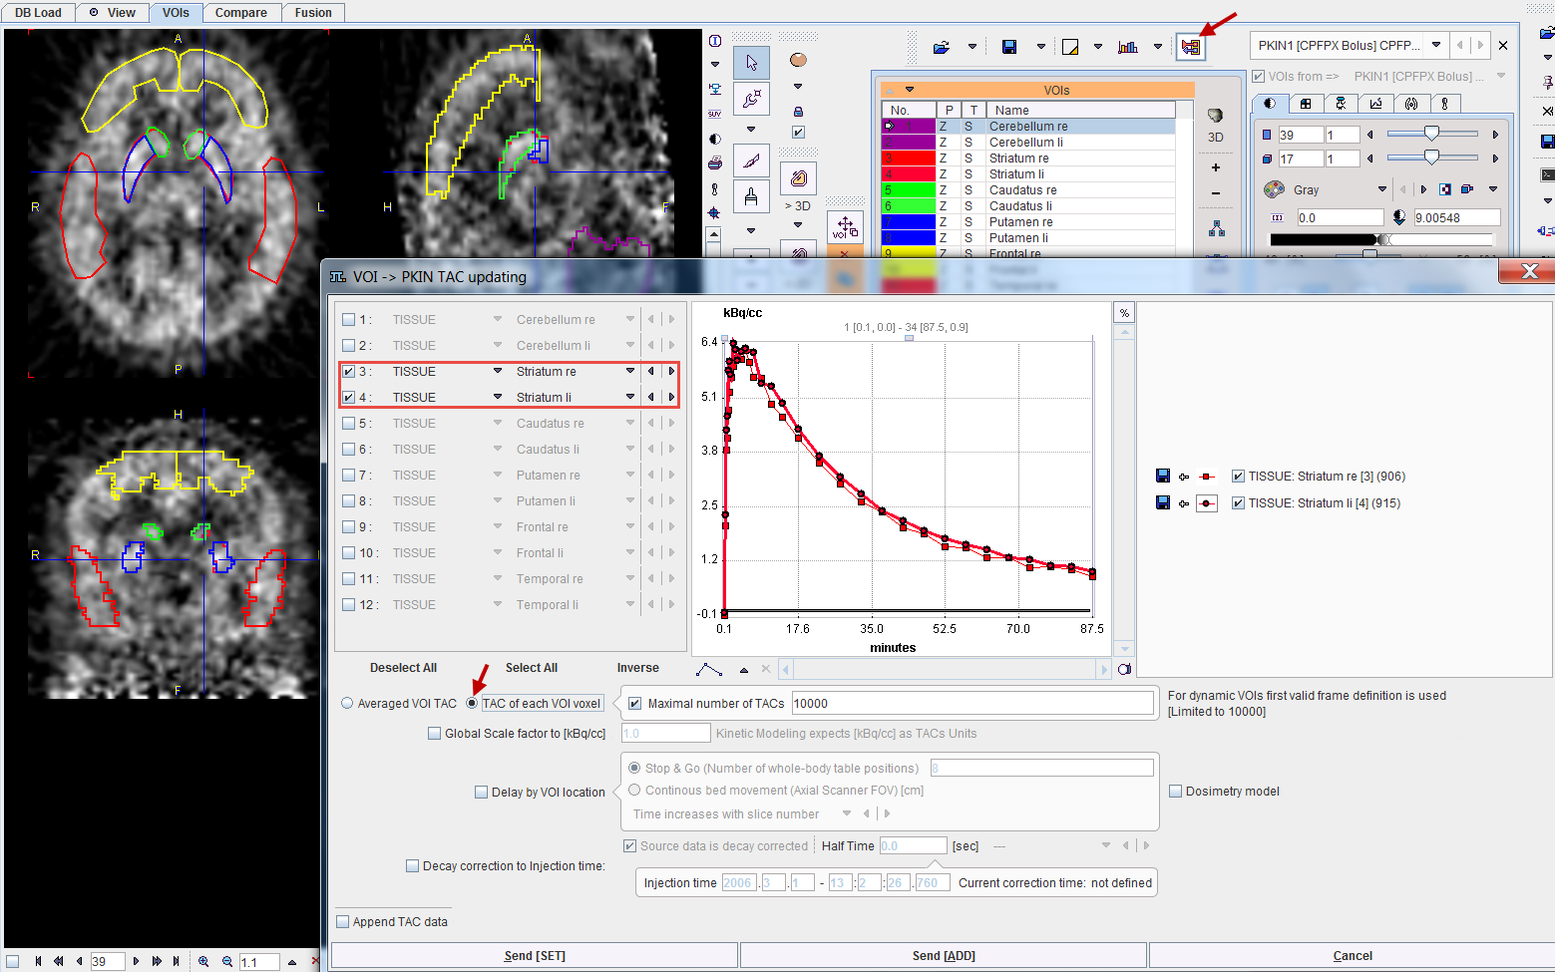Select the arrow pointer tool
This screenshot has width=1555, height=972.
pos(751,63)
